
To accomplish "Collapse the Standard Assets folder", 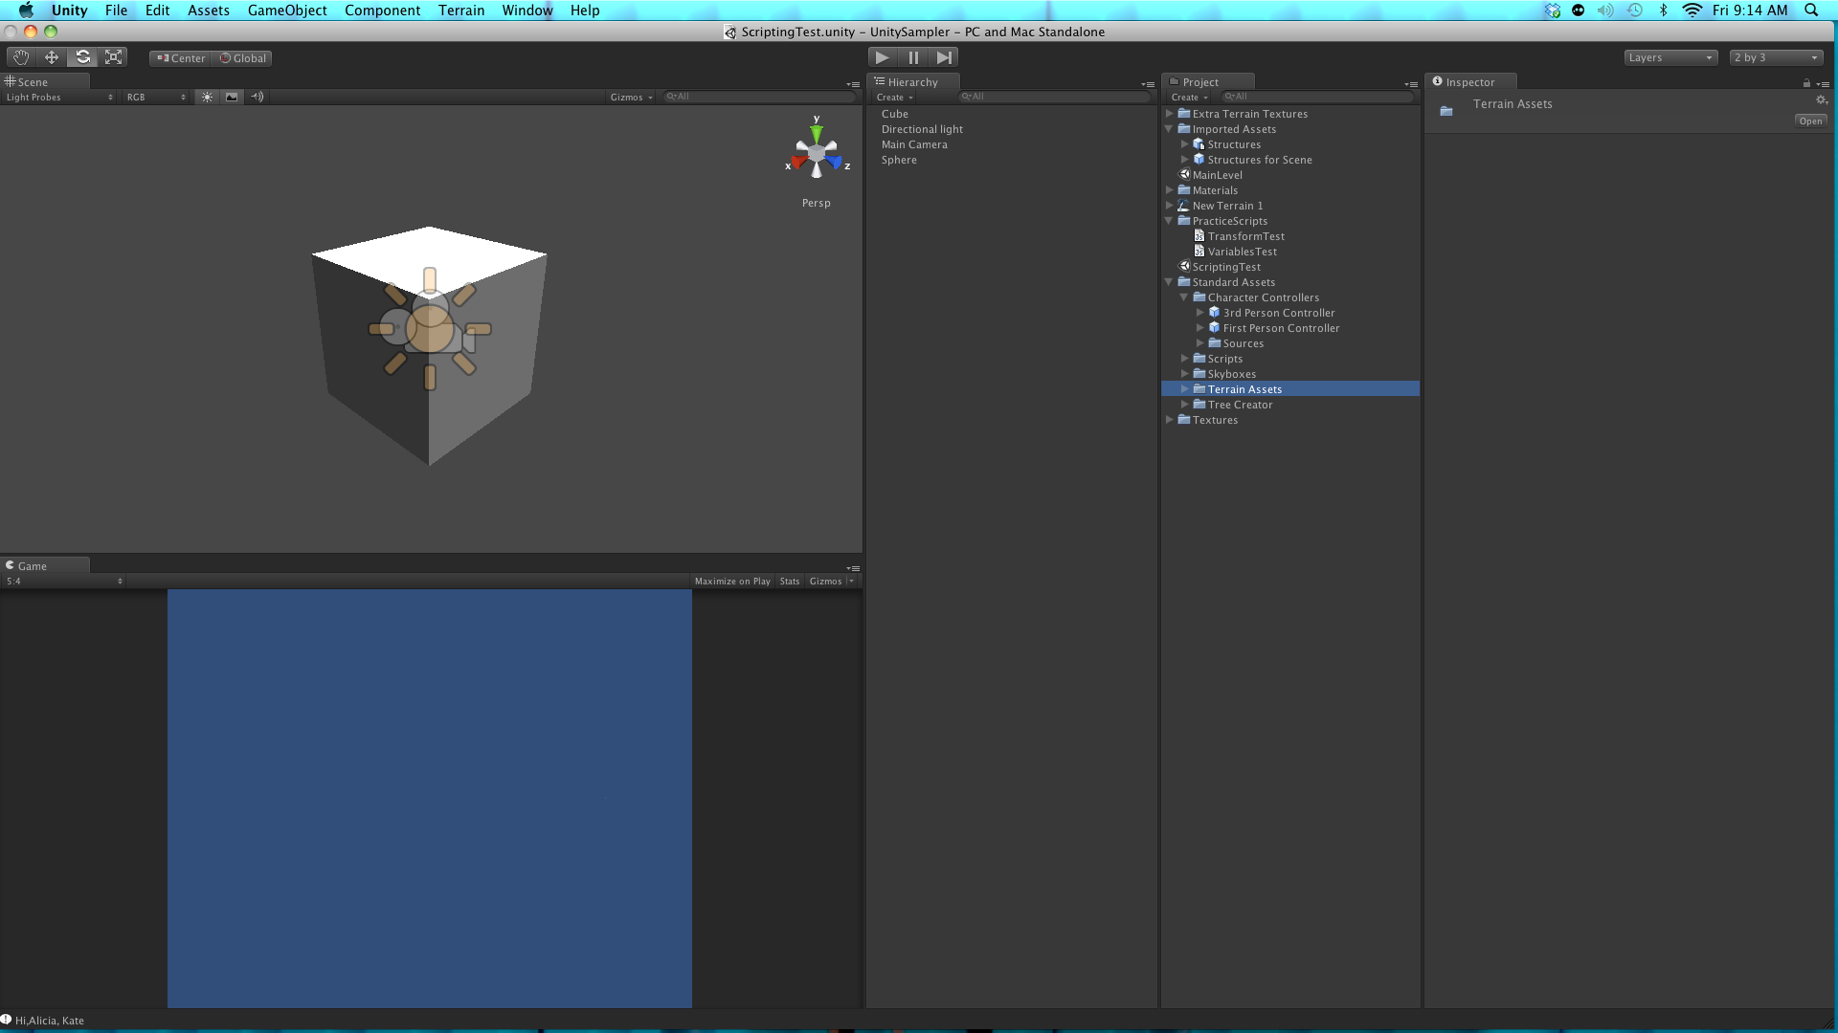I will click(x=1169, y=281).
